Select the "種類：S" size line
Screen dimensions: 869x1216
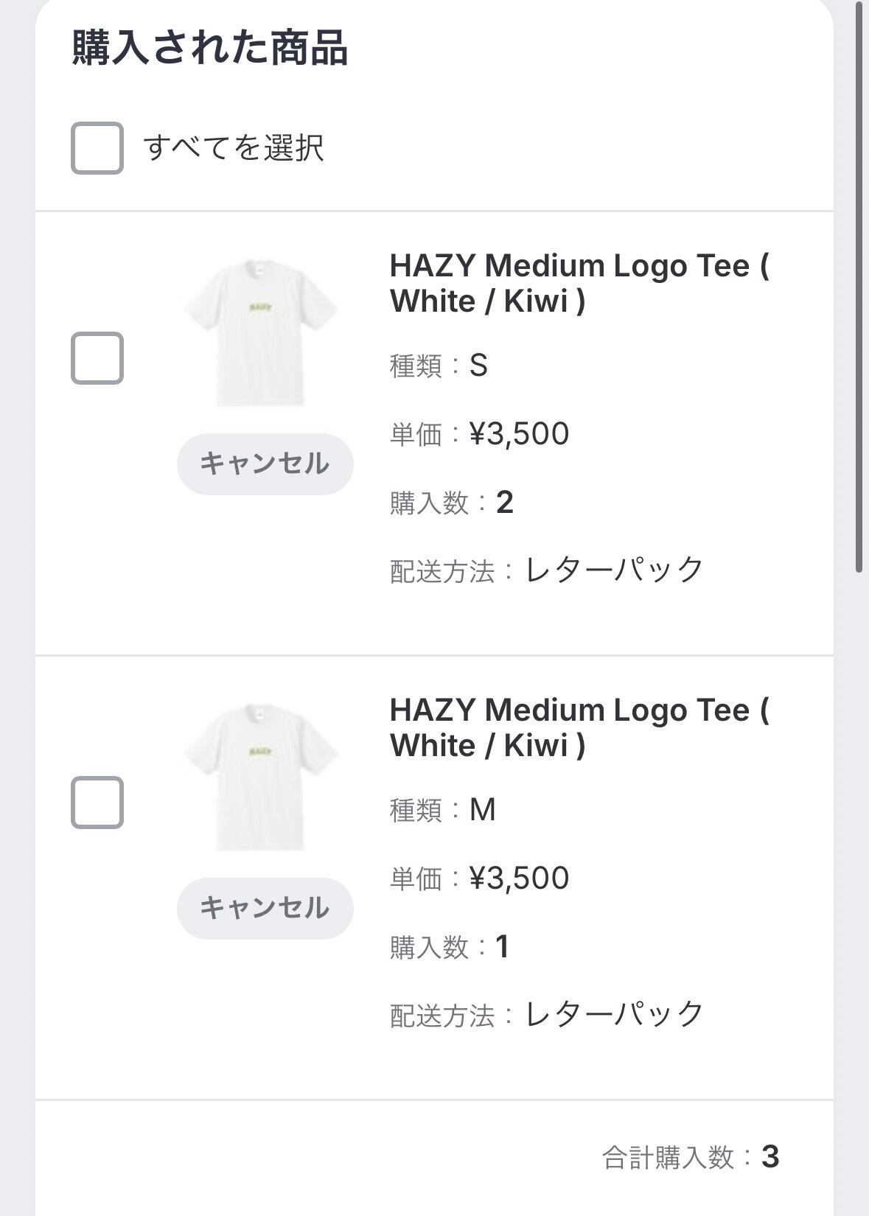click(x=439, y=366)
